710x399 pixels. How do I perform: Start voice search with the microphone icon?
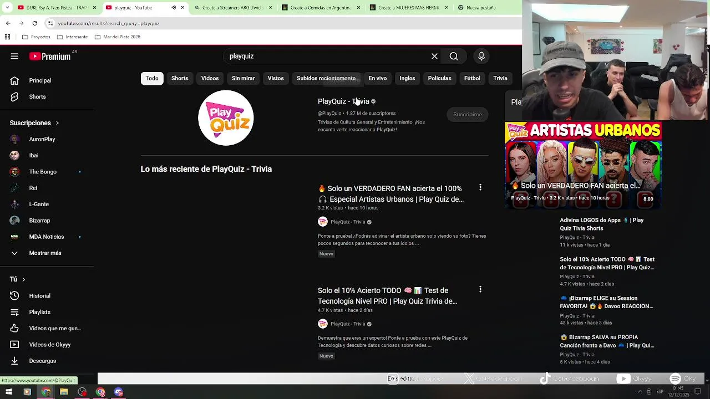click(481, 56)
